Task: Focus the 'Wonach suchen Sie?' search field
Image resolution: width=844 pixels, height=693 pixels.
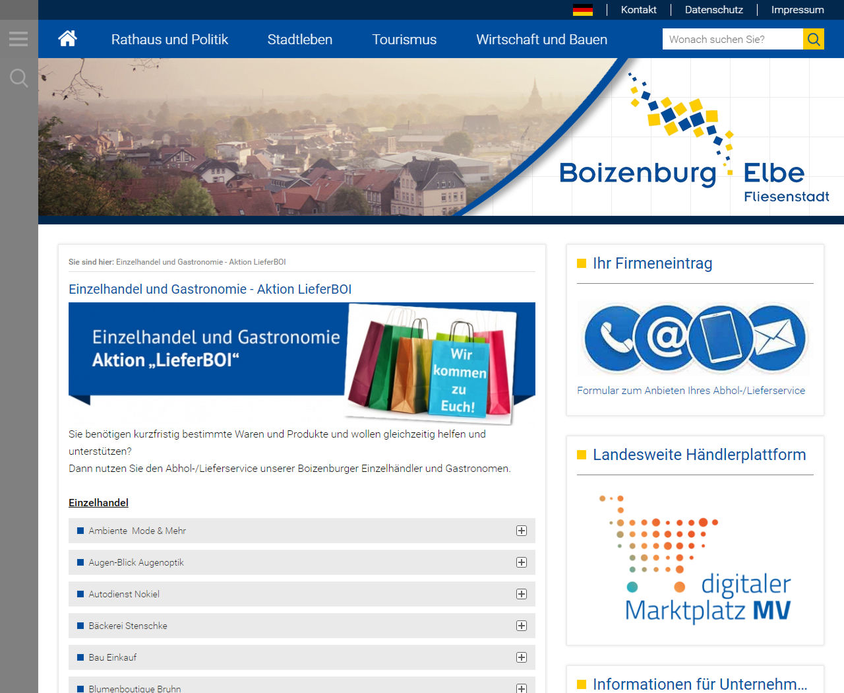Action: pyautogui.click(x=733, y=39)
